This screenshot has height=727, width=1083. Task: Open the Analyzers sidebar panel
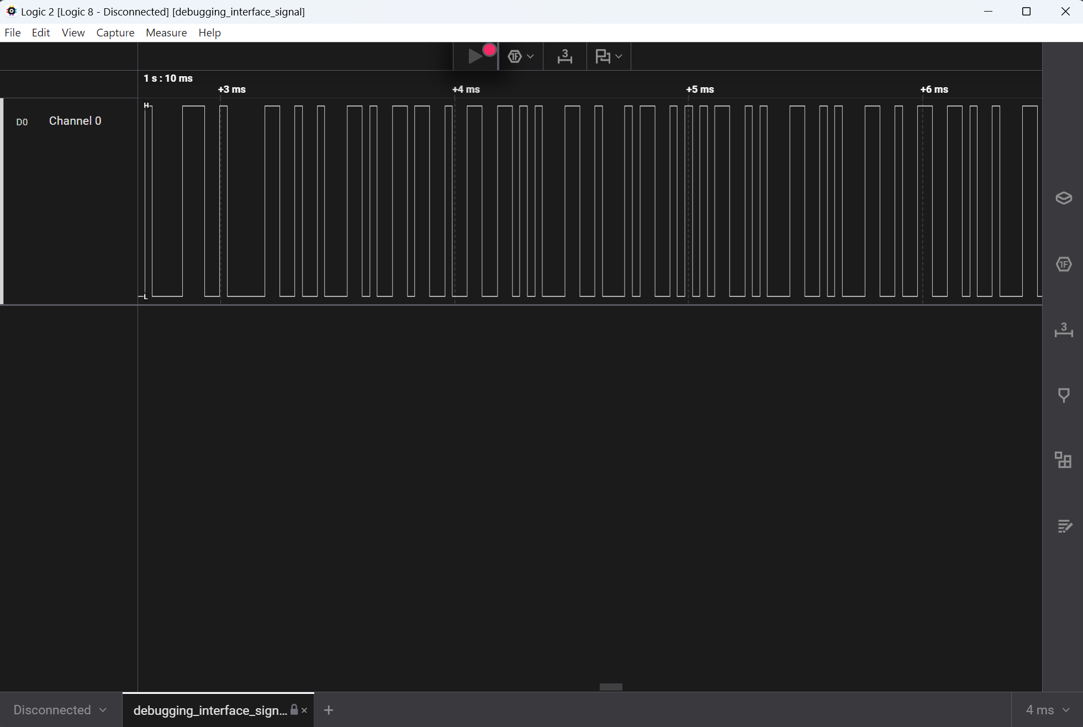coord(1063,264)
